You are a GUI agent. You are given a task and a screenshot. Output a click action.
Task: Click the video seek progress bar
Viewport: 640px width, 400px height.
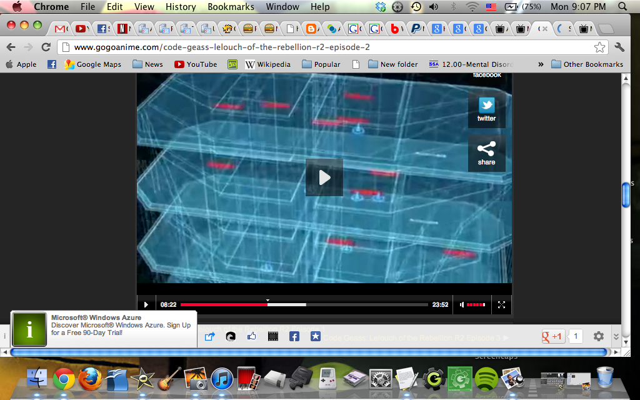click(304, 304)
